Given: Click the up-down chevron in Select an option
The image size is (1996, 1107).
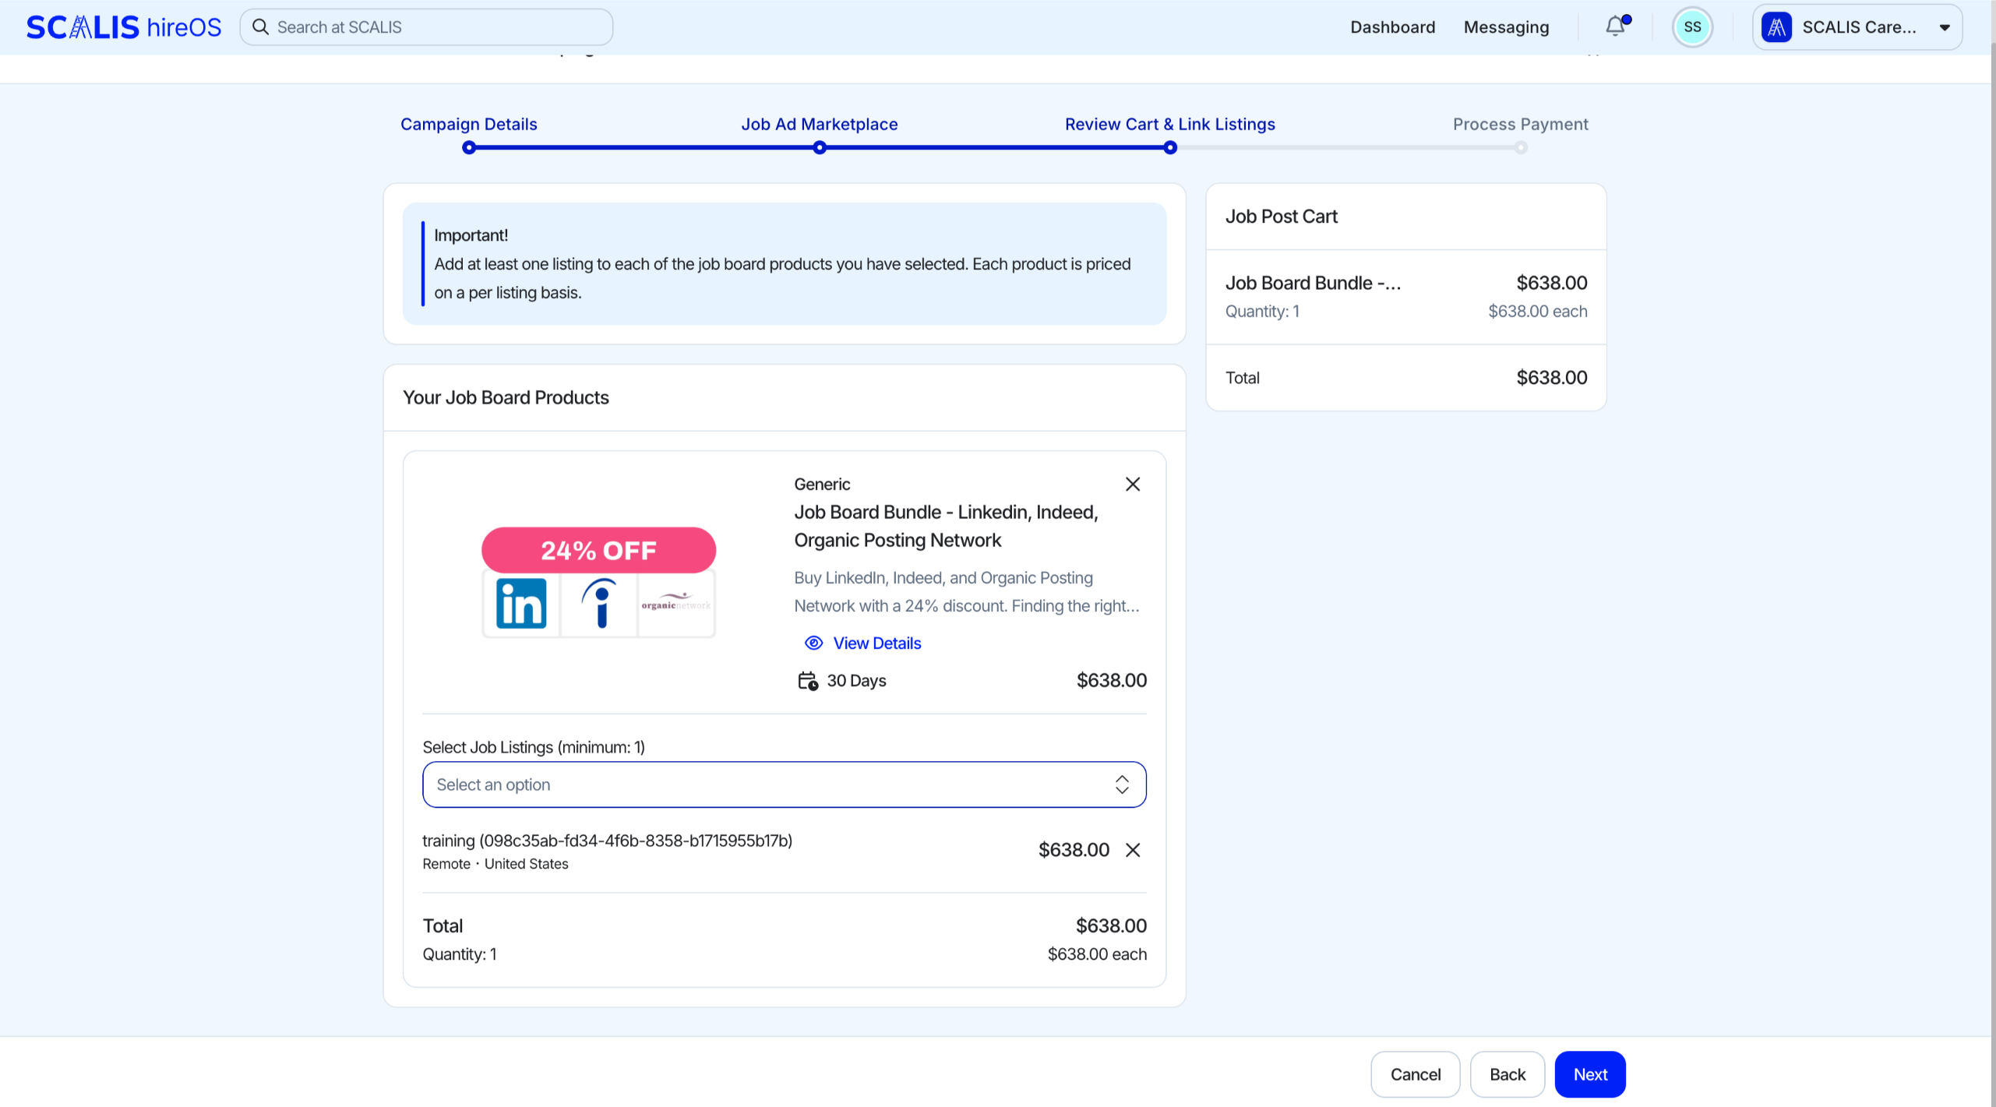Looking at the screenshot, I should pyautogui.click(x=1122, y=784).
